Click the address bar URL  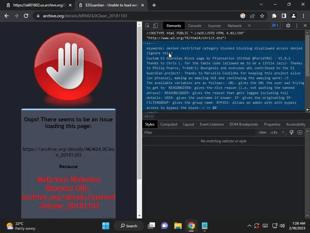tap(85, 16)
